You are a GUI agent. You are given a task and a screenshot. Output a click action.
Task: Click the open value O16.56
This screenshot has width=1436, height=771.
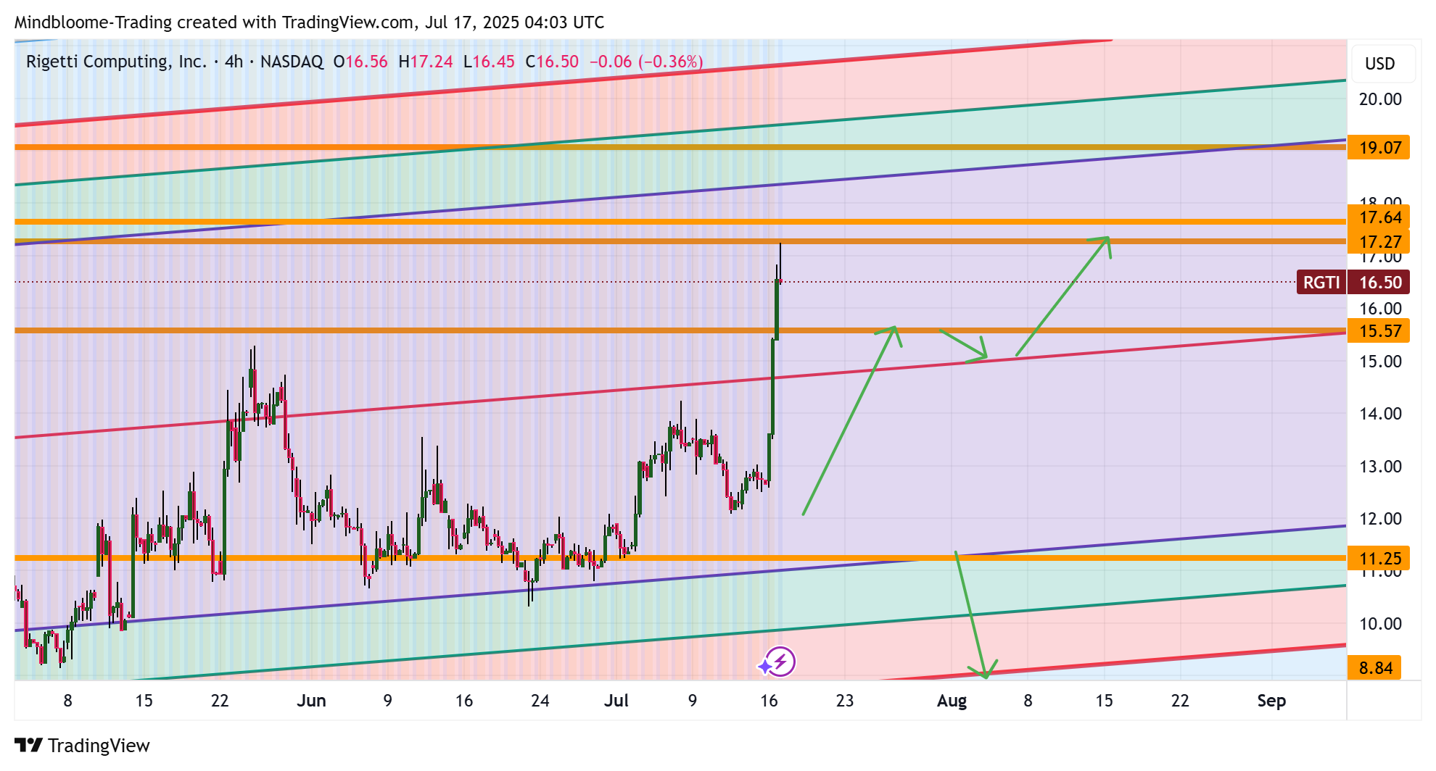(x=360, y=62)
